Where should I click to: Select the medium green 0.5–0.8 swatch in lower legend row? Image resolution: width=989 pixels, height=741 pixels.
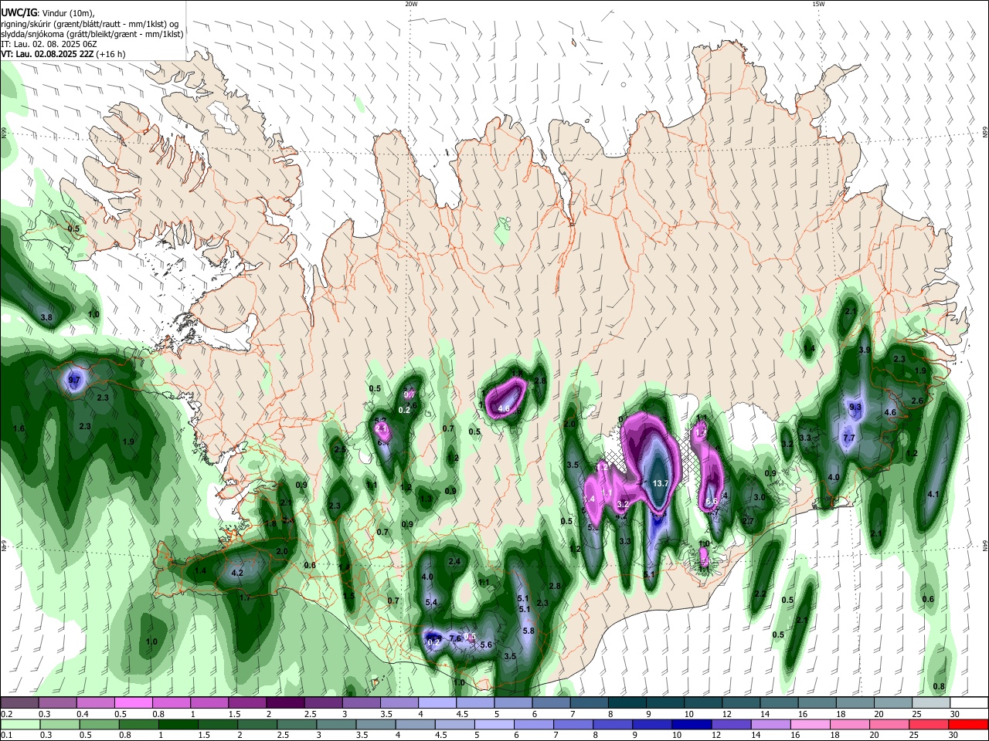coord(98,724)
